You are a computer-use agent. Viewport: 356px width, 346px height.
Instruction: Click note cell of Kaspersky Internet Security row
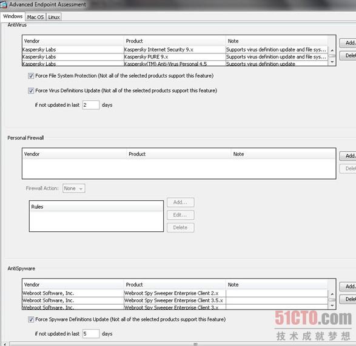[277, 50]
